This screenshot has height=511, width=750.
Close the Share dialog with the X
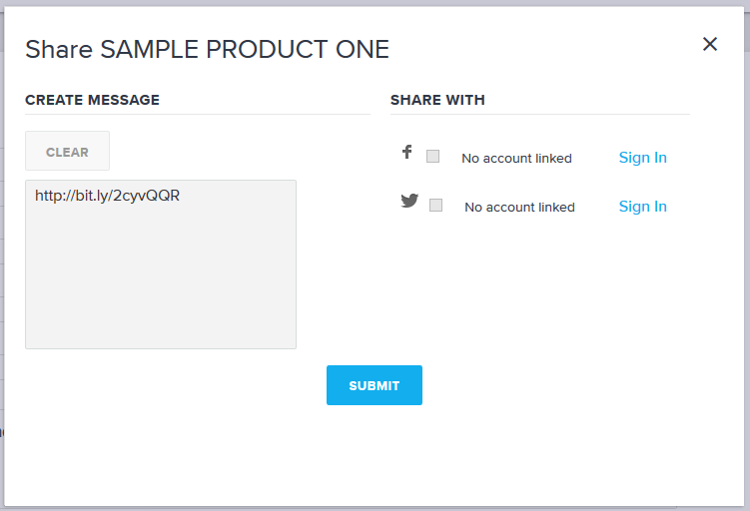[710, 44]
